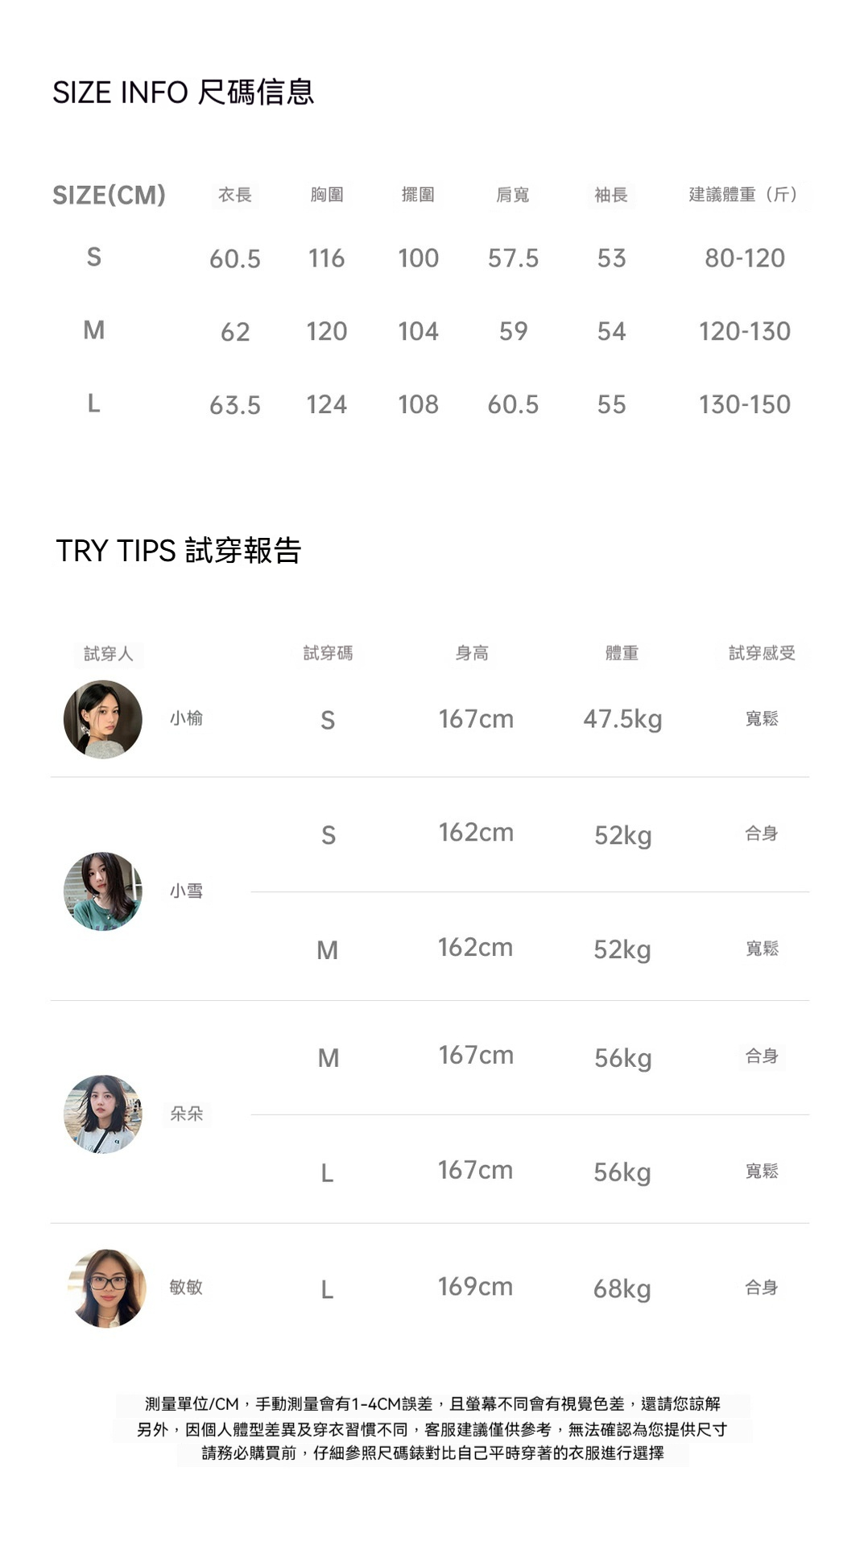This screenshot has height=1546, width=868.
Task: Click the TRY TIPS 試穿報告 heading
Action: [179, 551]
